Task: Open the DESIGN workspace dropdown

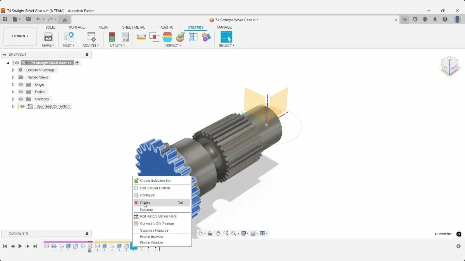Action: tap(20, 36)
